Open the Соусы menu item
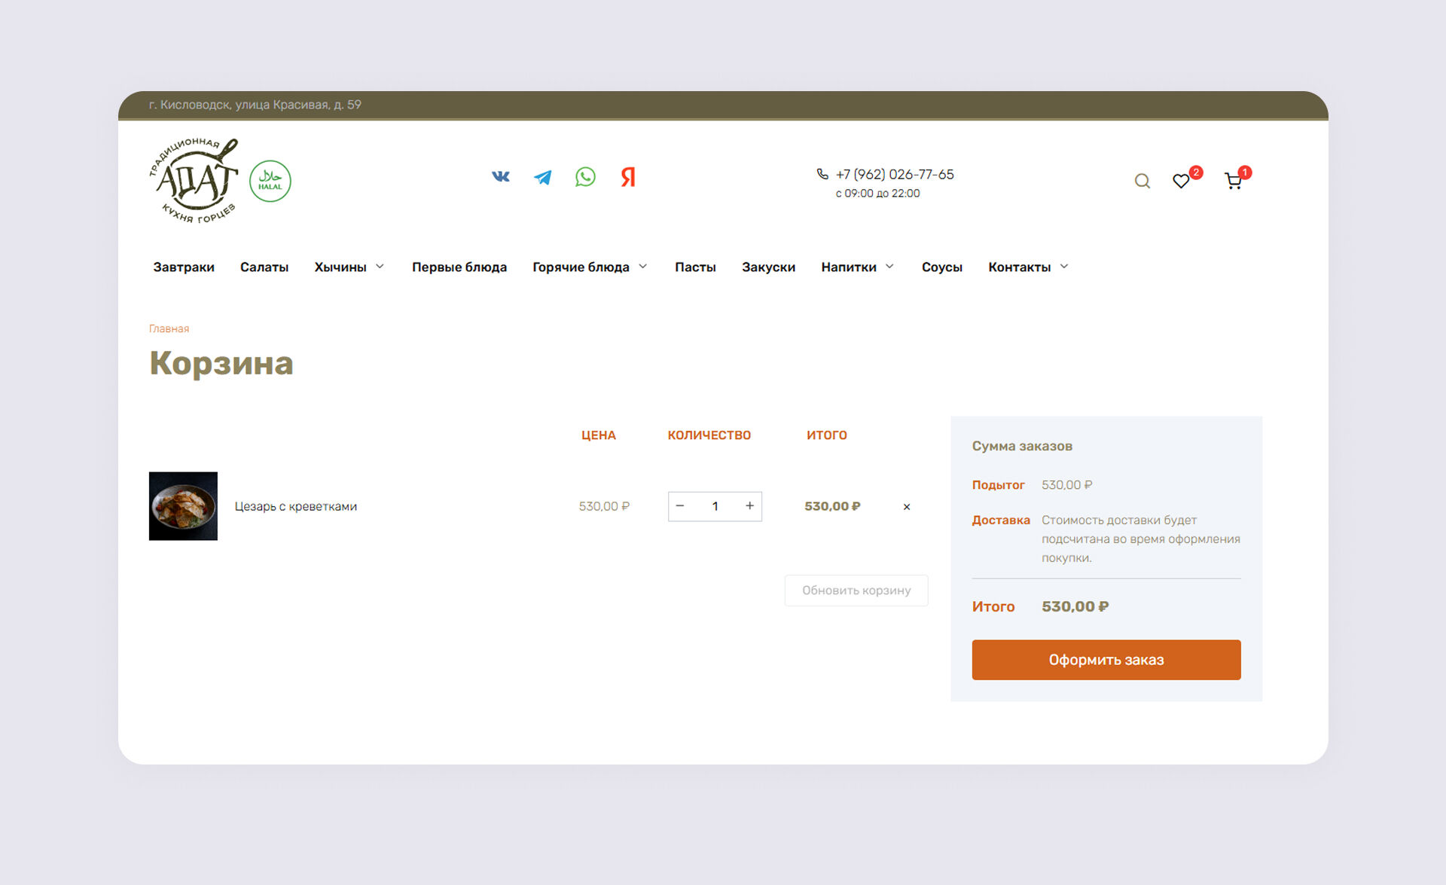 tap(941, 267)
